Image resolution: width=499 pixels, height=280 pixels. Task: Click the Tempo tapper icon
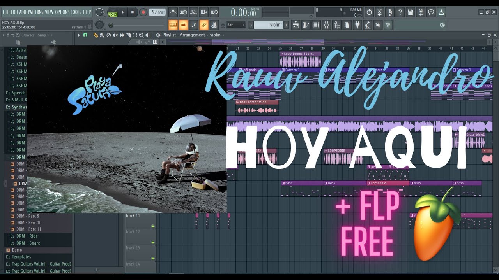(x=378, y=25)
